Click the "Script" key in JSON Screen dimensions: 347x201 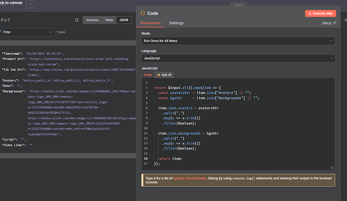[10, 140]
